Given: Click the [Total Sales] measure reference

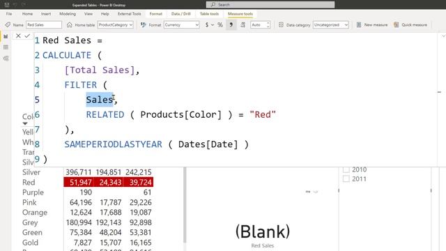Looking at the screenshot, I should pyautogui.click(x=100, y=70).
